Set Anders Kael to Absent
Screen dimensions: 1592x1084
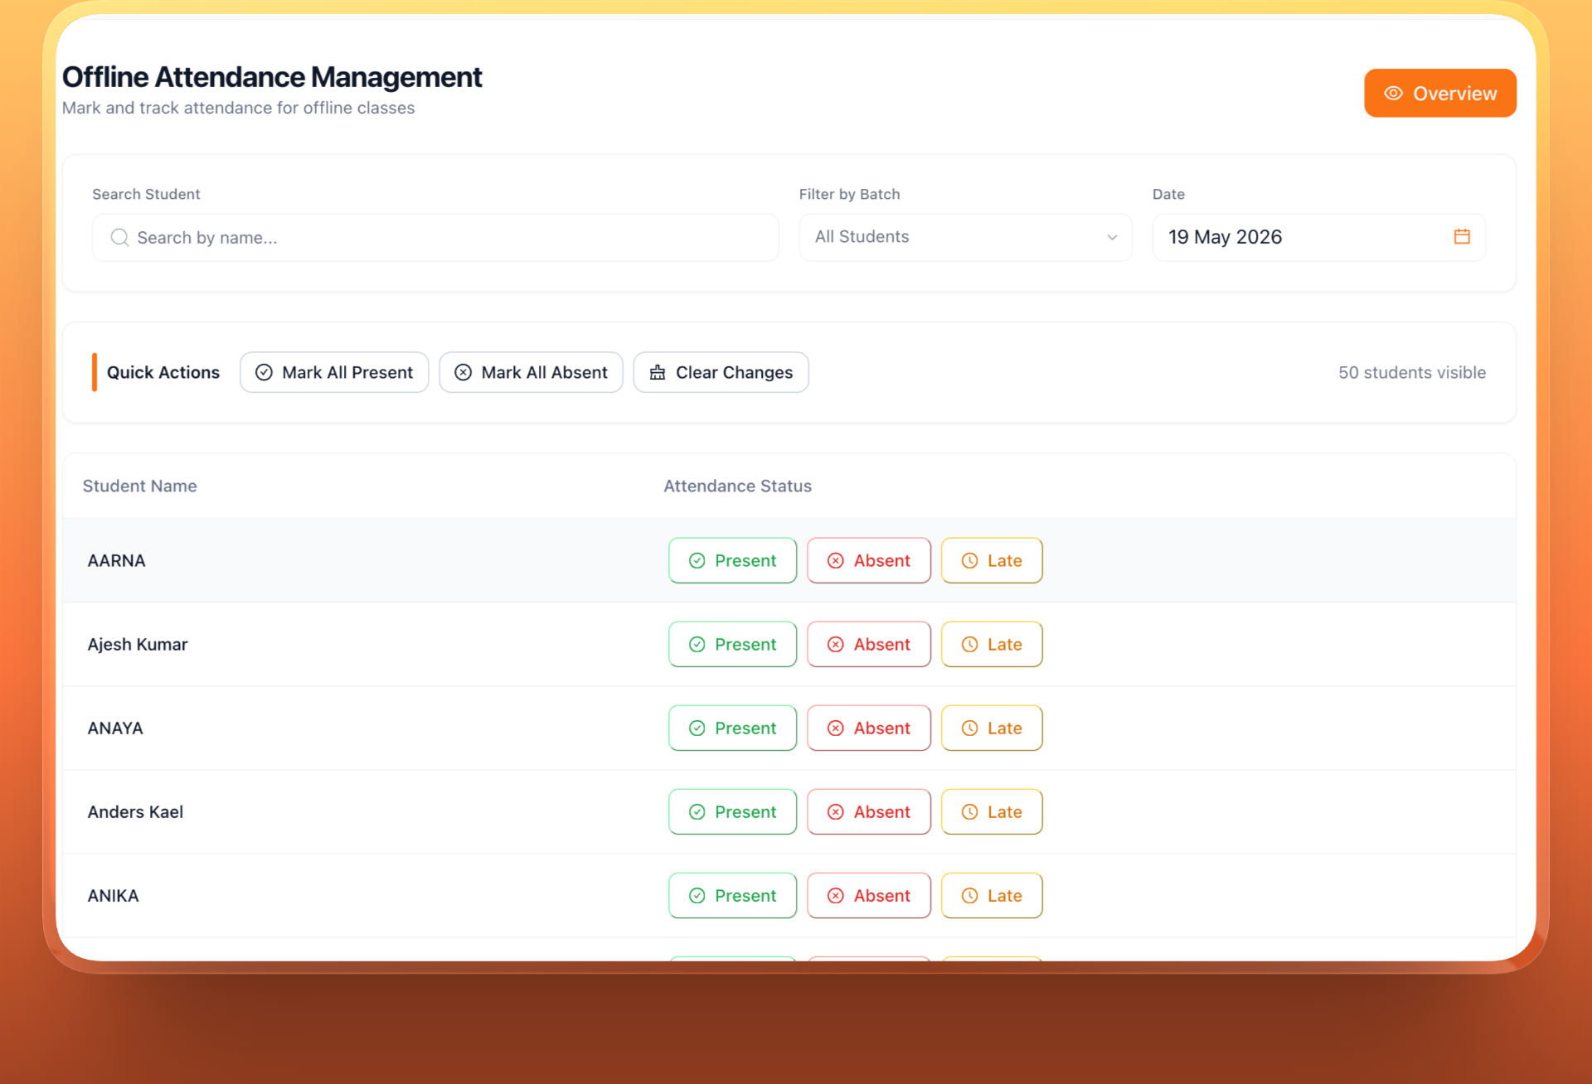pos(869,811)
